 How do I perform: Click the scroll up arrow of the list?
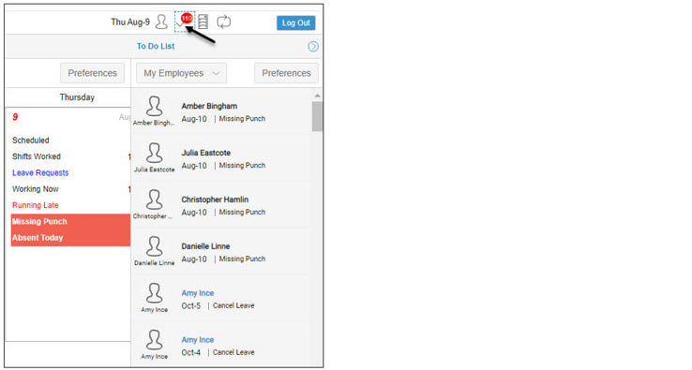click(x=317, y=96)
